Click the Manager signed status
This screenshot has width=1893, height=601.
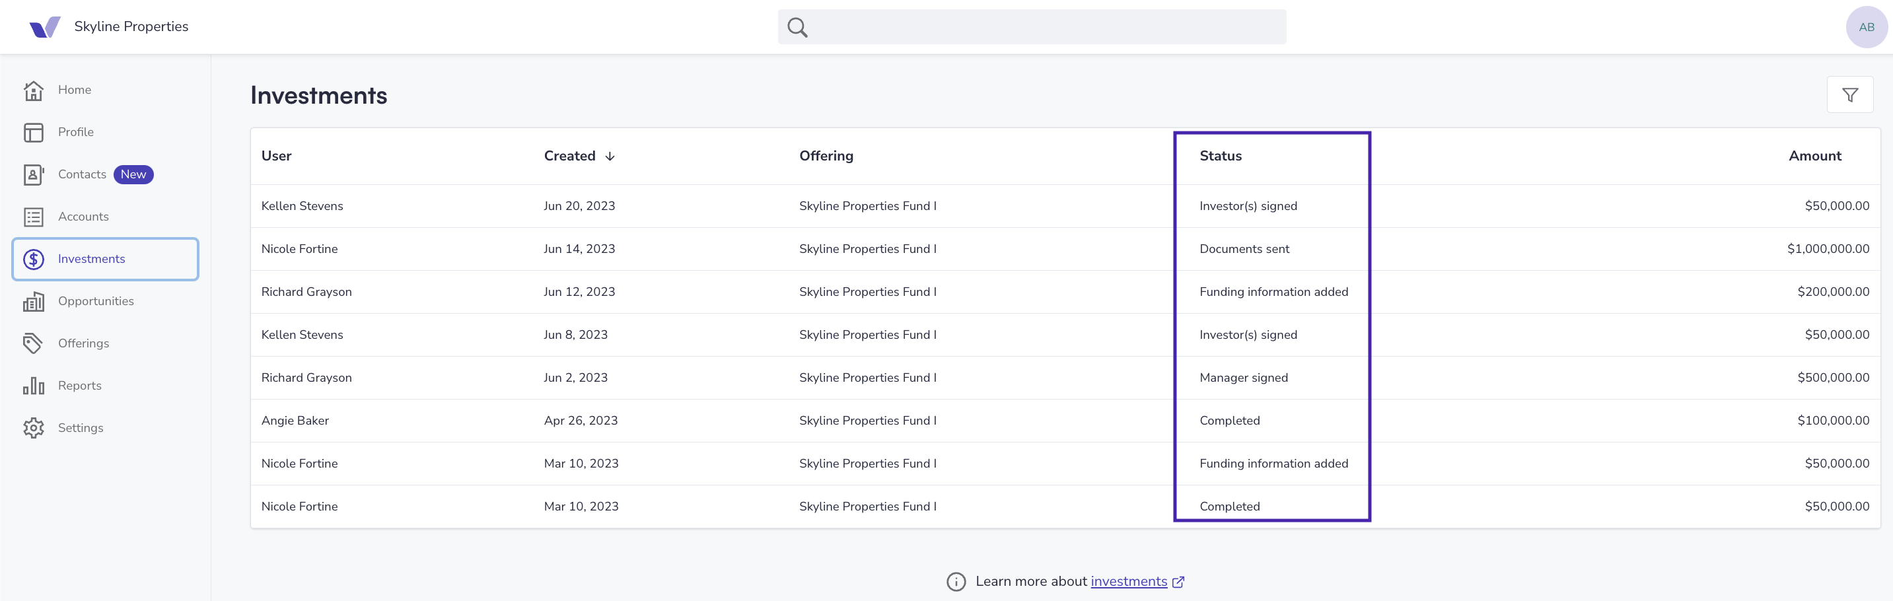pyautogui.click(x=1243, y=378)
